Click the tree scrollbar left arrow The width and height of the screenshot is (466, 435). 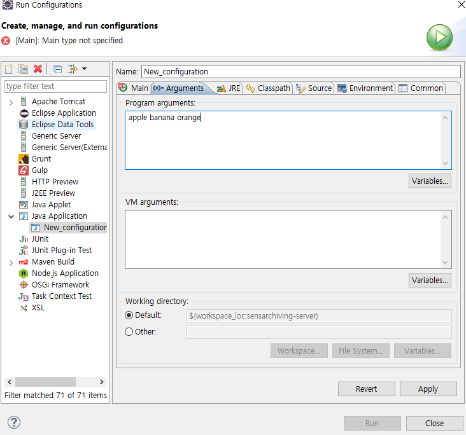(x=10, y=382)
